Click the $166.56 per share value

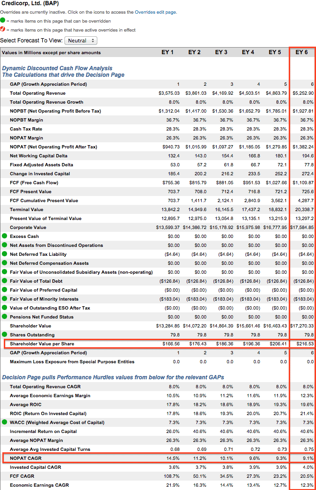[x=171, y=344]
